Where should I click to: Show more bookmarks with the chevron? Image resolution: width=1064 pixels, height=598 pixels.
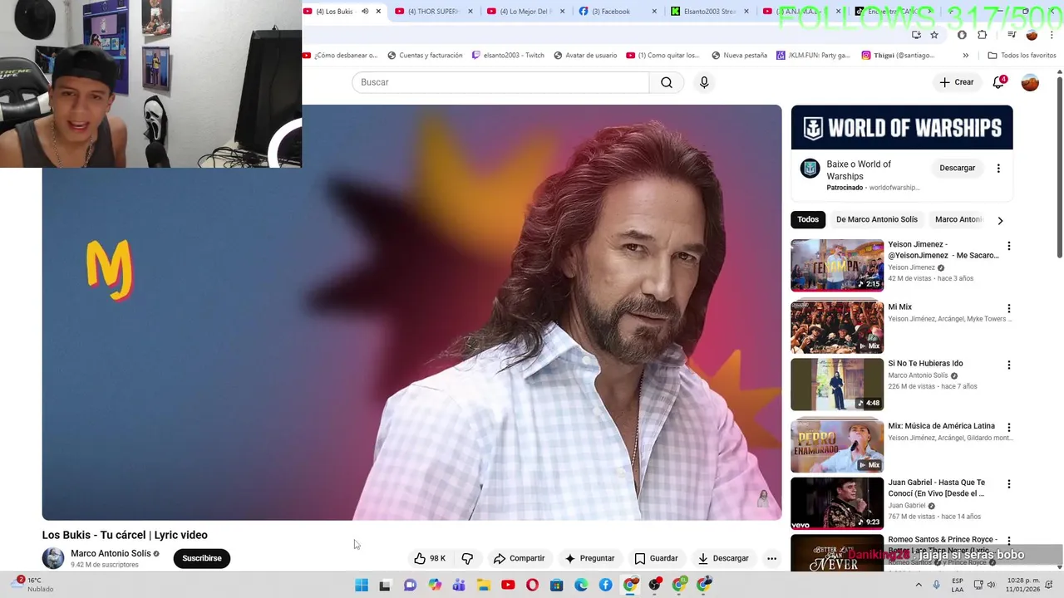coord(965,56)
